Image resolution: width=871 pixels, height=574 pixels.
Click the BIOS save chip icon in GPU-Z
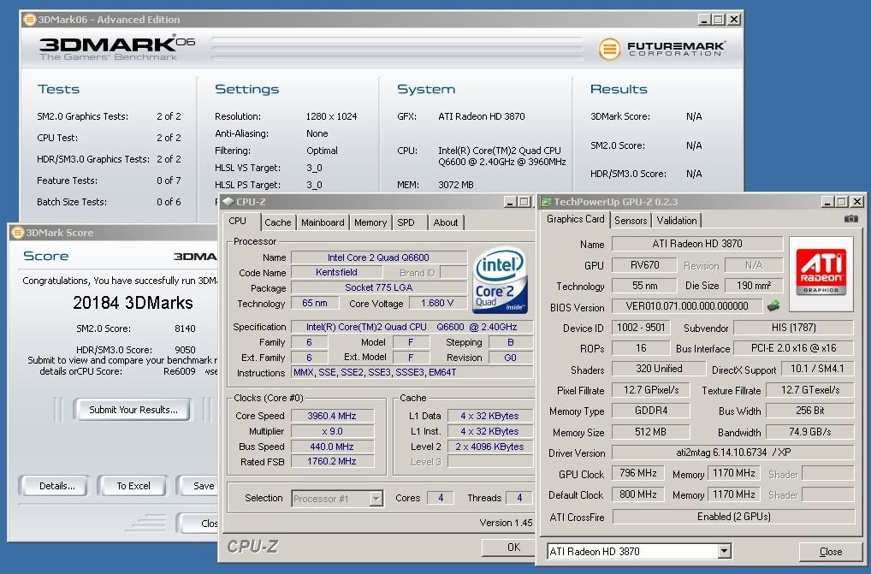coord(773,306)
